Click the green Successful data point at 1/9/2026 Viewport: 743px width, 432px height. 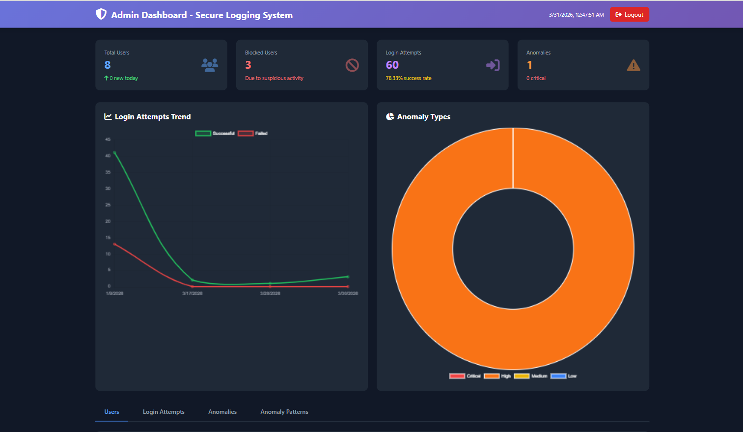click(114, 153)
